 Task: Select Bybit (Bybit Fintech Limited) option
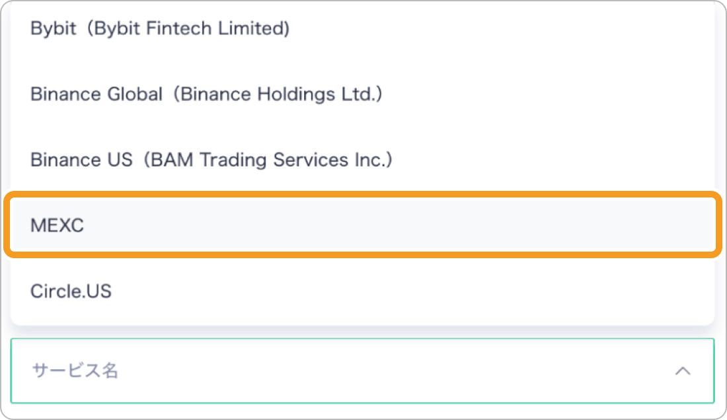(x=160, y=29)
